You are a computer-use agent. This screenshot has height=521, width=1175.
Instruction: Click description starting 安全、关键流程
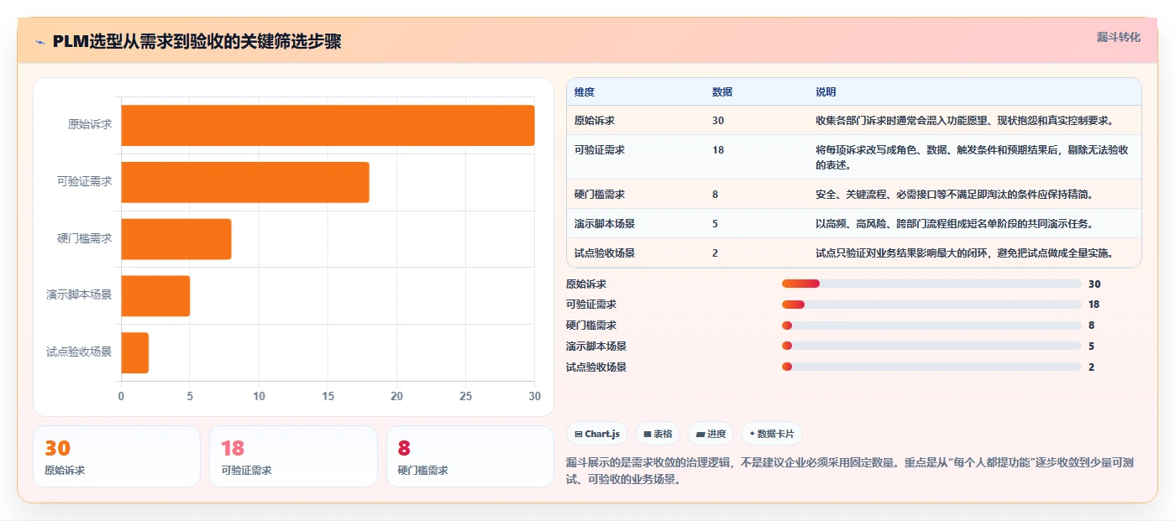(955, 195)
